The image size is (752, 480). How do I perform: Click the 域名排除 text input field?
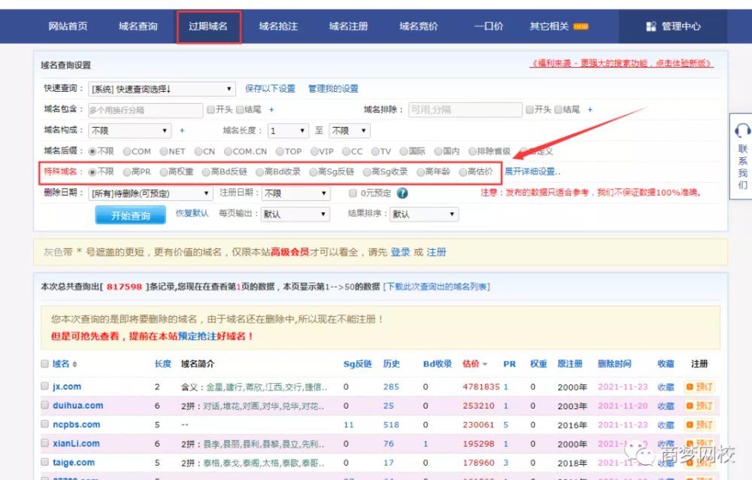[x=465, y=111]
